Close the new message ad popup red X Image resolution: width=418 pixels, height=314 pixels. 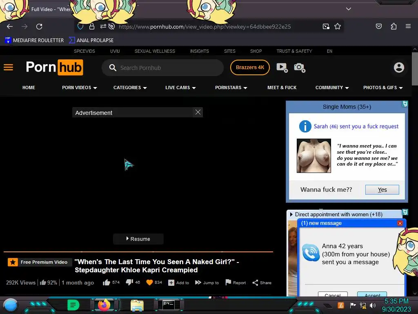pos(400,223)
